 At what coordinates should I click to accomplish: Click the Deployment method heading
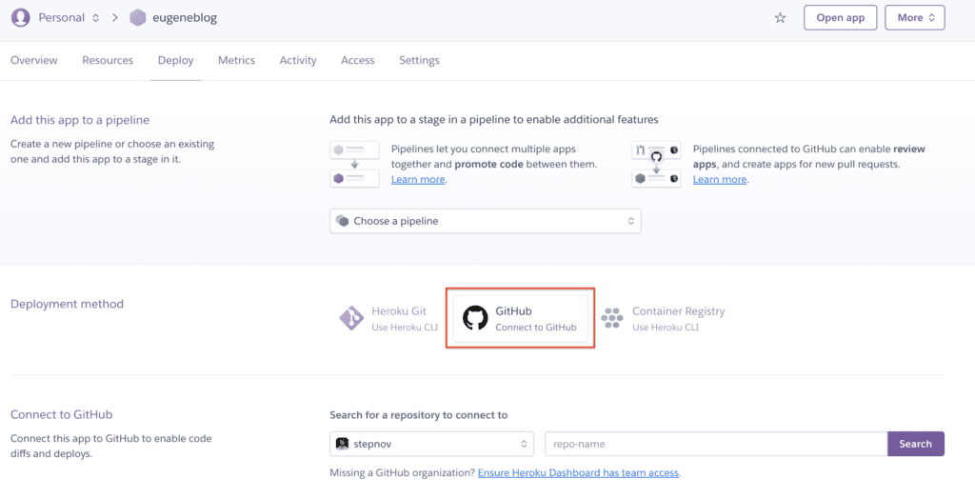(68, 304)
